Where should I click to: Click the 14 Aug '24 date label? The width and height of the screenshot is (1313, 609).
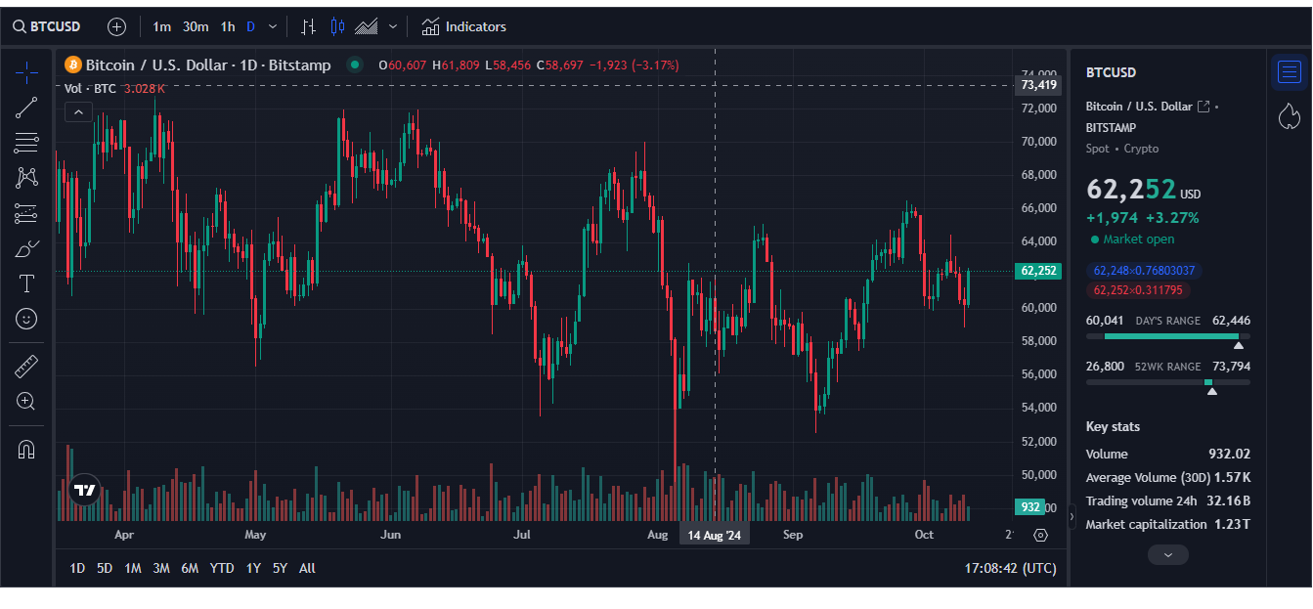715,535
